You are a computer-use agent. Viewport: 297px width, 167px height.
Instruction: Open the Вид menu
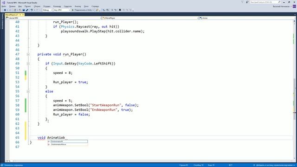[x=20, y=6]
